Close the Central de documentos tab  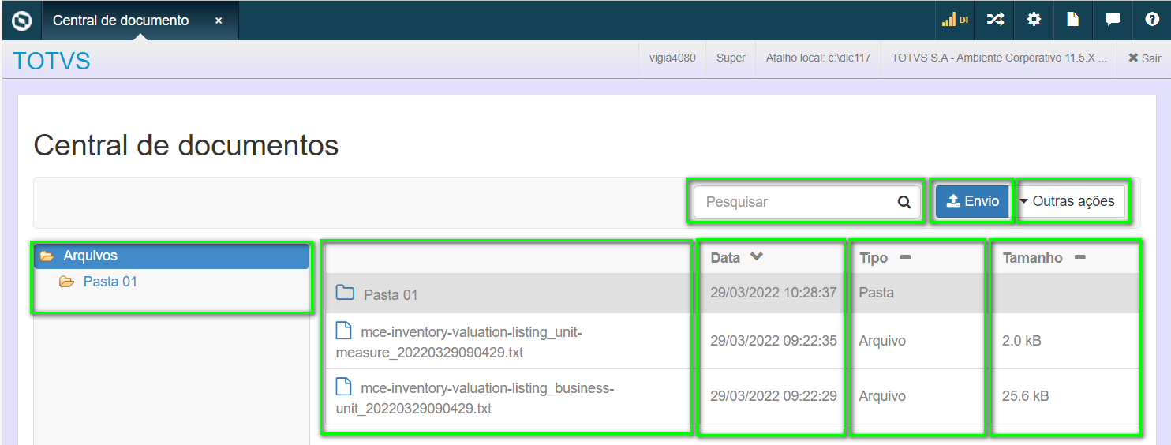point(219,21)
